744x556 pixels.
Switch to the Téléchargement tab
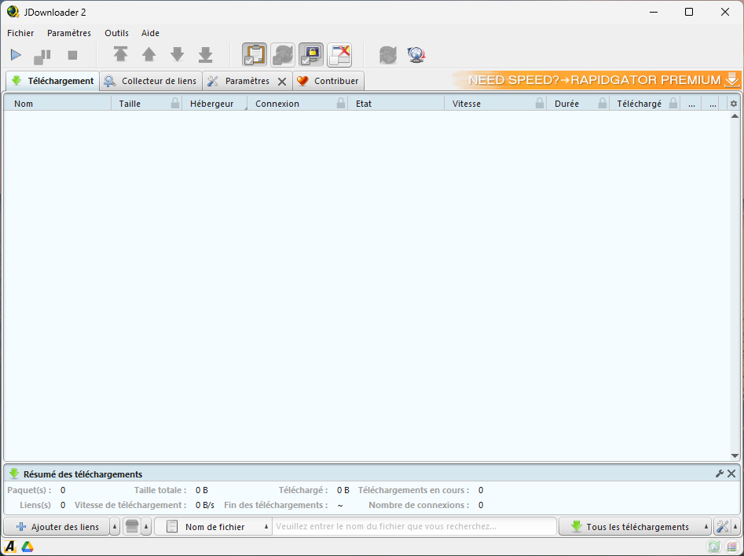point(53,81)
